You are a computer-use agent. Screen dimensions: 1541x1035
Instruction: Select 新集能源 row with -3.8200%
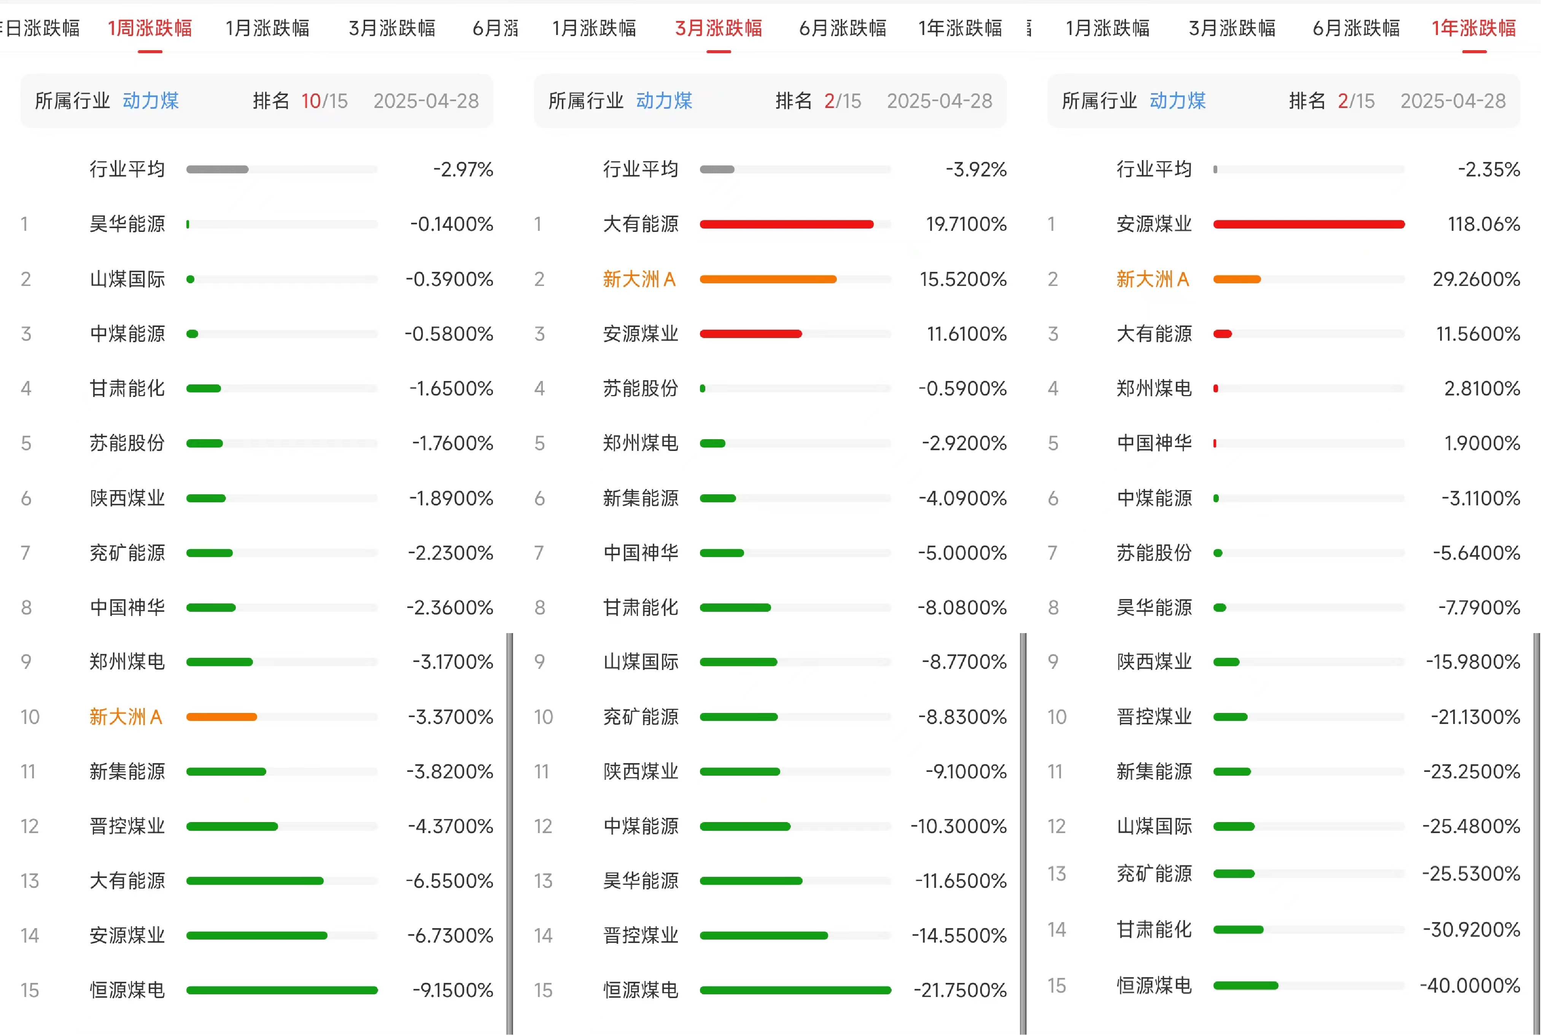click(257, 771)
